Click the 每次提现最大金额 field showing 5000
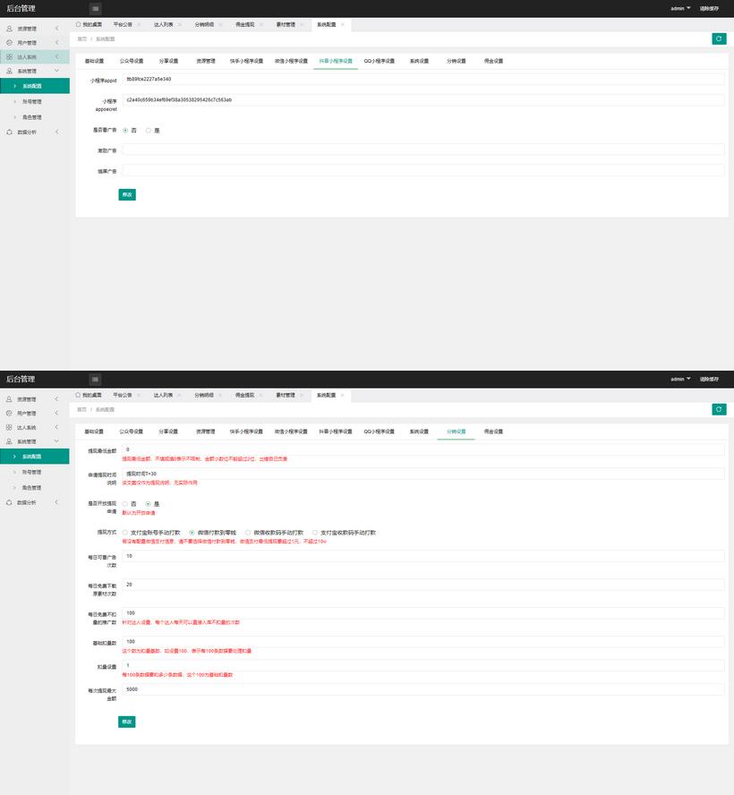 (x=422, y=690)
